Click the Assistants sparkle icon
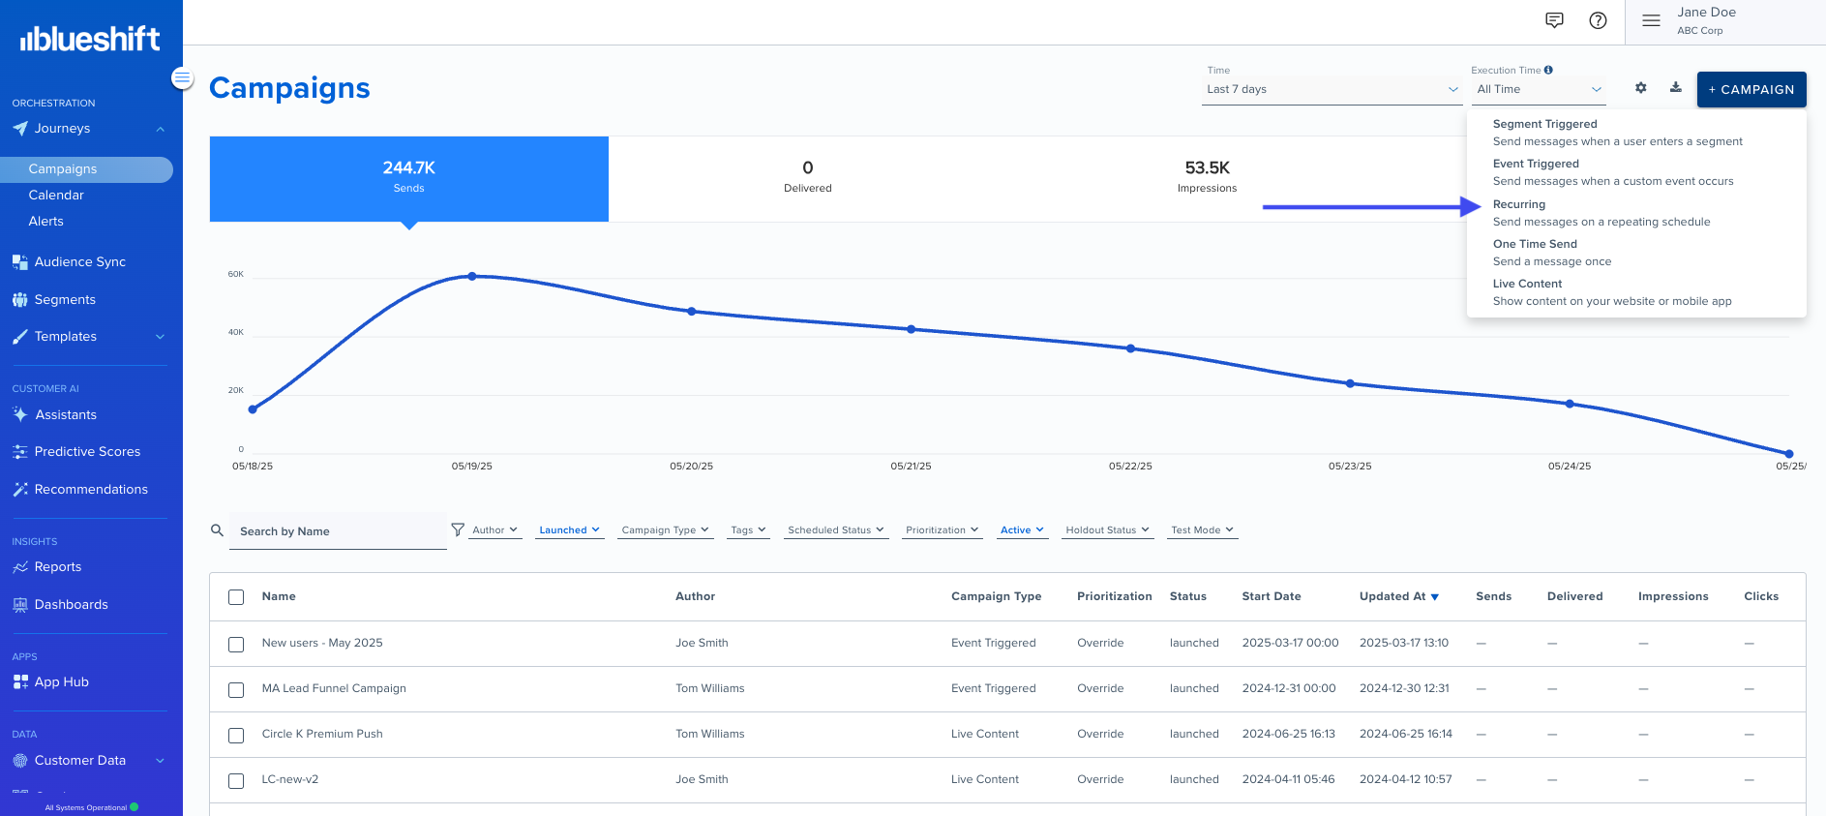 coord(20,414)
